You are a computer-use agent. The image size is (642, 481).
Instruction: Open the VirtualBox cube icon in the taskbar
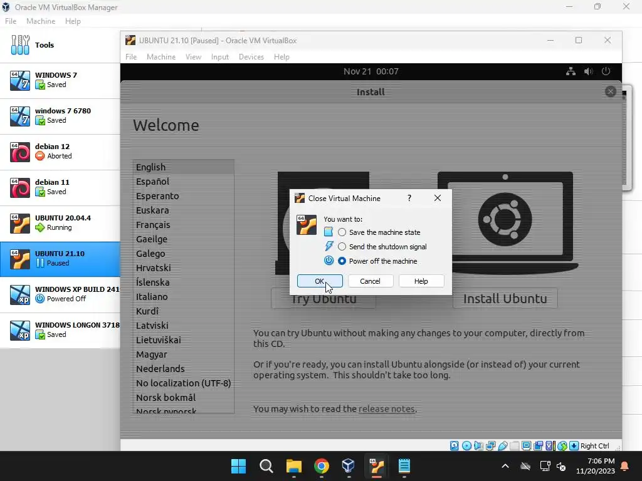coord(349,466)
